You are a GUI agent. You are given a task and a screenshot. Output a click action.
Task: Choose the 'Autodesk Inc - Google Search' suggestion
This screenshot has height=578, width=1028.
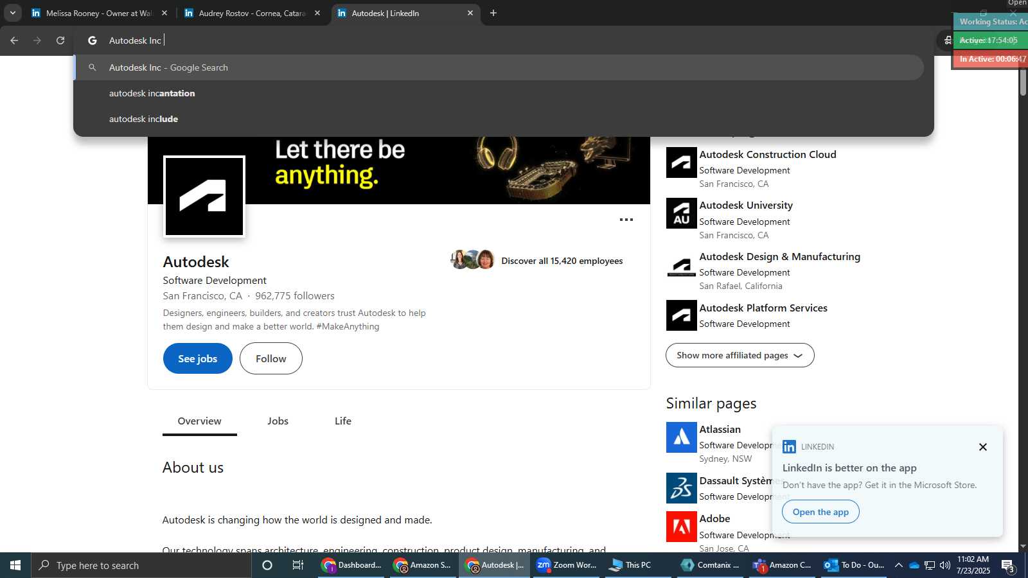coord(499,67)
